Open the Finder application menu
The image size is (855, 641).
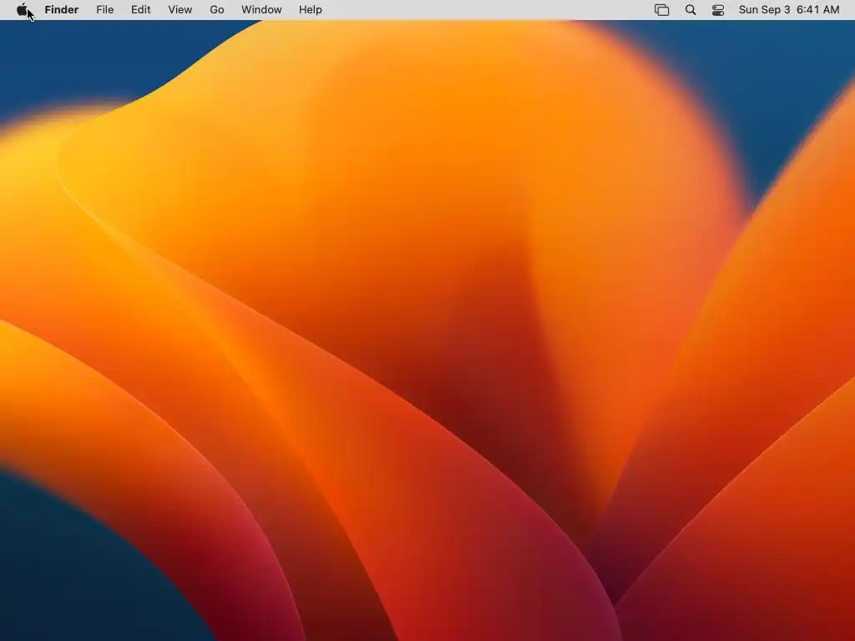coord(62,10)
